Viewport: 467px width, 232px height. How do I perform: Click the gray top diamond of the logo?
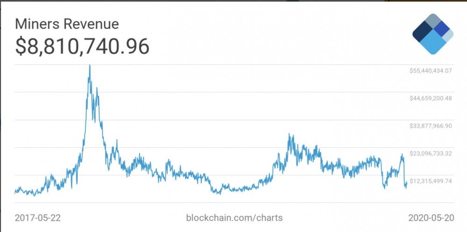click(433, 21)
